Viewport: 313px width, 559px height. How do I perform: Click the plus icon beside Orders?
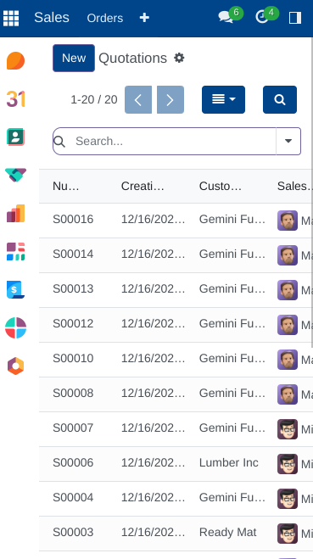(x=144, y=18)
